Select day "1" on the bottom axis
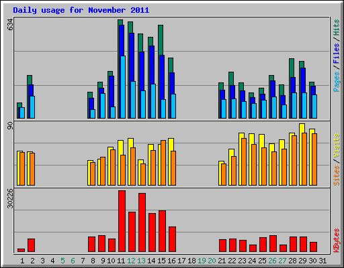344x268 pixels. [x=22, y=261]
